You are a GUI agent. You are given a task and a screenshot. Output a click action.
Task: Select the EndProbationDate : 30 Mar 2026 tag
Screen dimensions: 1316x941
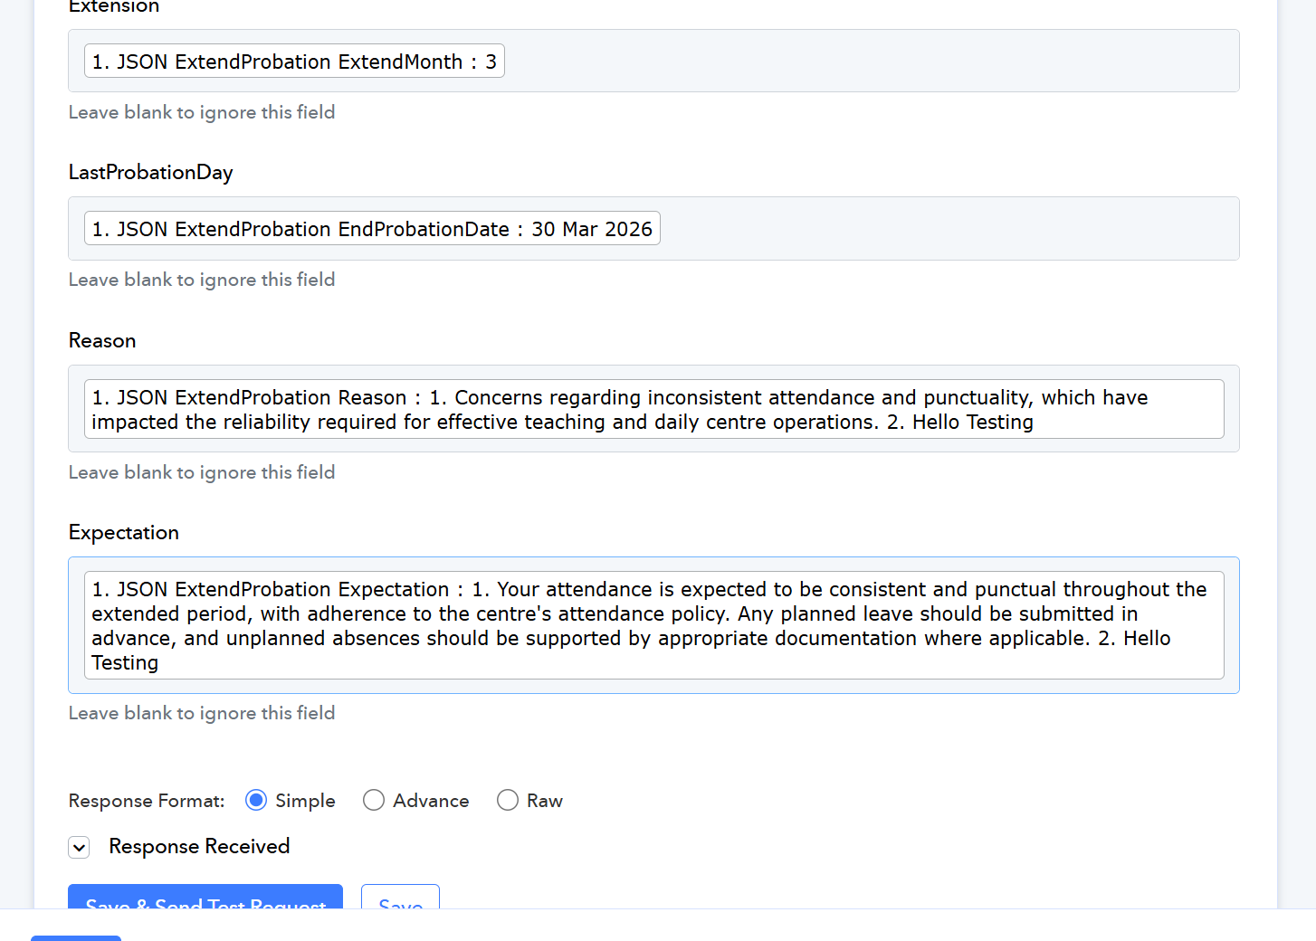pos(372,229)
